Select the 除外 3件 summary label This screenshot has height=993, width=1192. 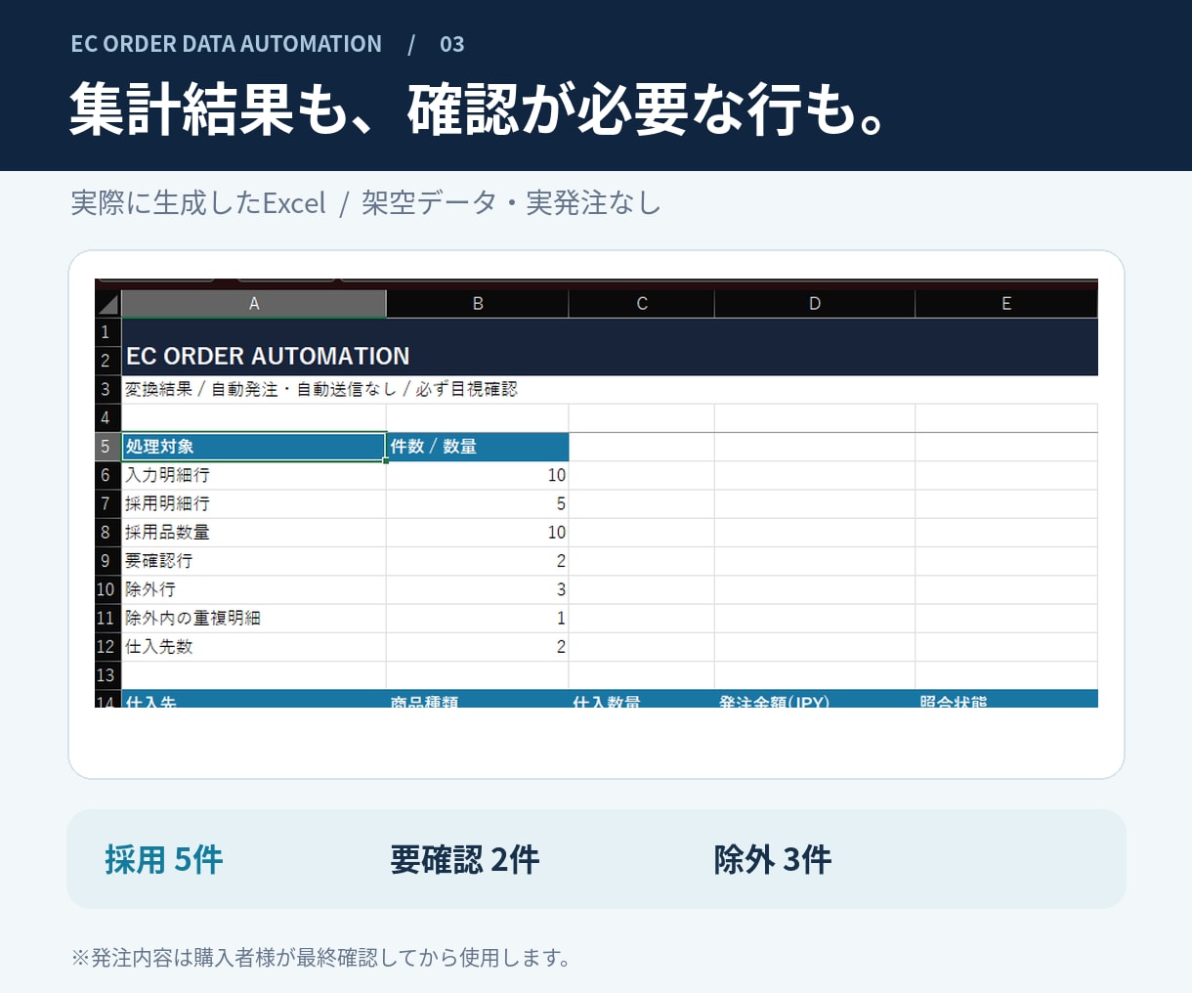pos(773,859)
